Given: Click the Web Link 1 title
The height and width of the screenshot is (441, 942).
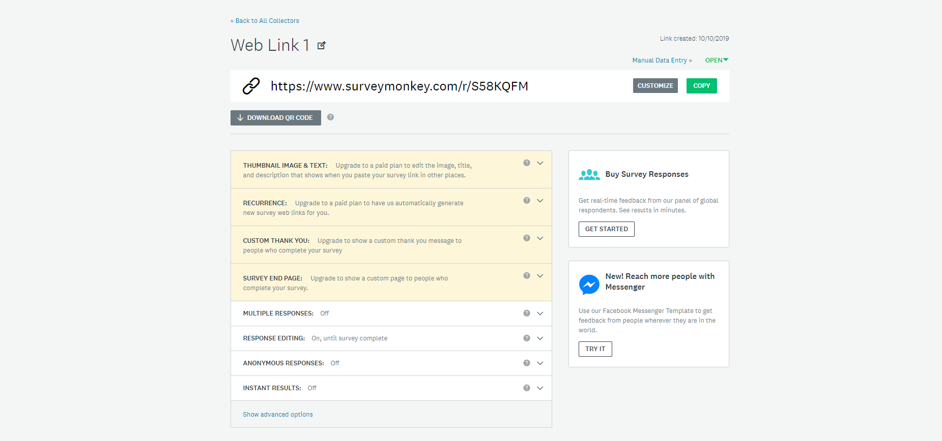Looking at the screenshot, I should pos(270,45).
